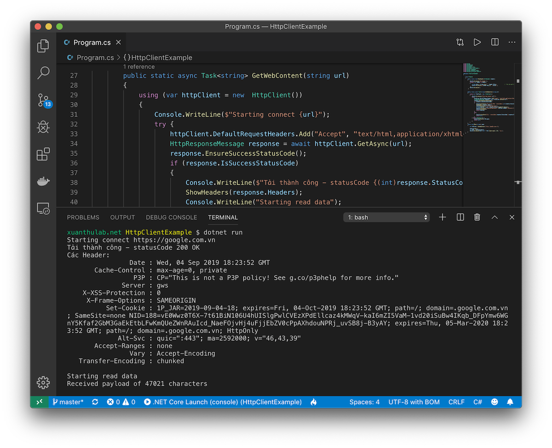This screenshot has width=552, height=448.
Task: Run the code with the play icon
Action: (477, 42)
